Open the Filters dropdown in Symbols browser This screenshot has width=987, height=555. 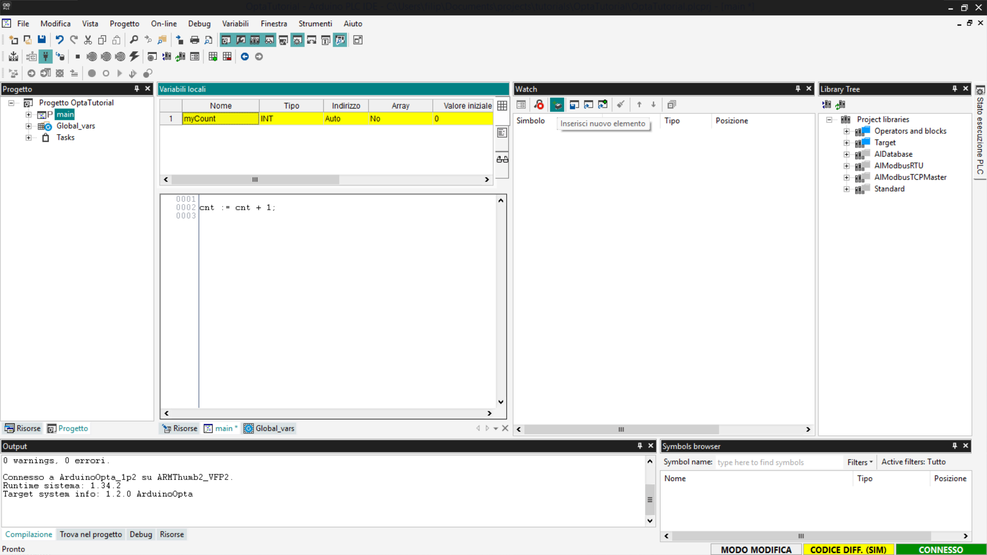pyautogui.click(x=860, y=462)
